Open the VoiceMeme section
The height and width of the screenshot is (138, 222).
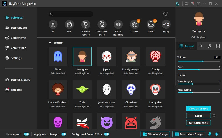click(16, 38)
